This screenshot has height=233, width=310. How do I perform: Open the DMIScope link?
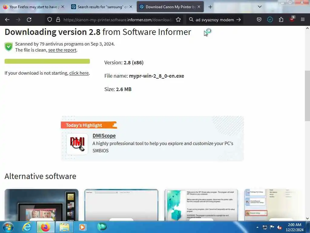[x=104, y=136]
